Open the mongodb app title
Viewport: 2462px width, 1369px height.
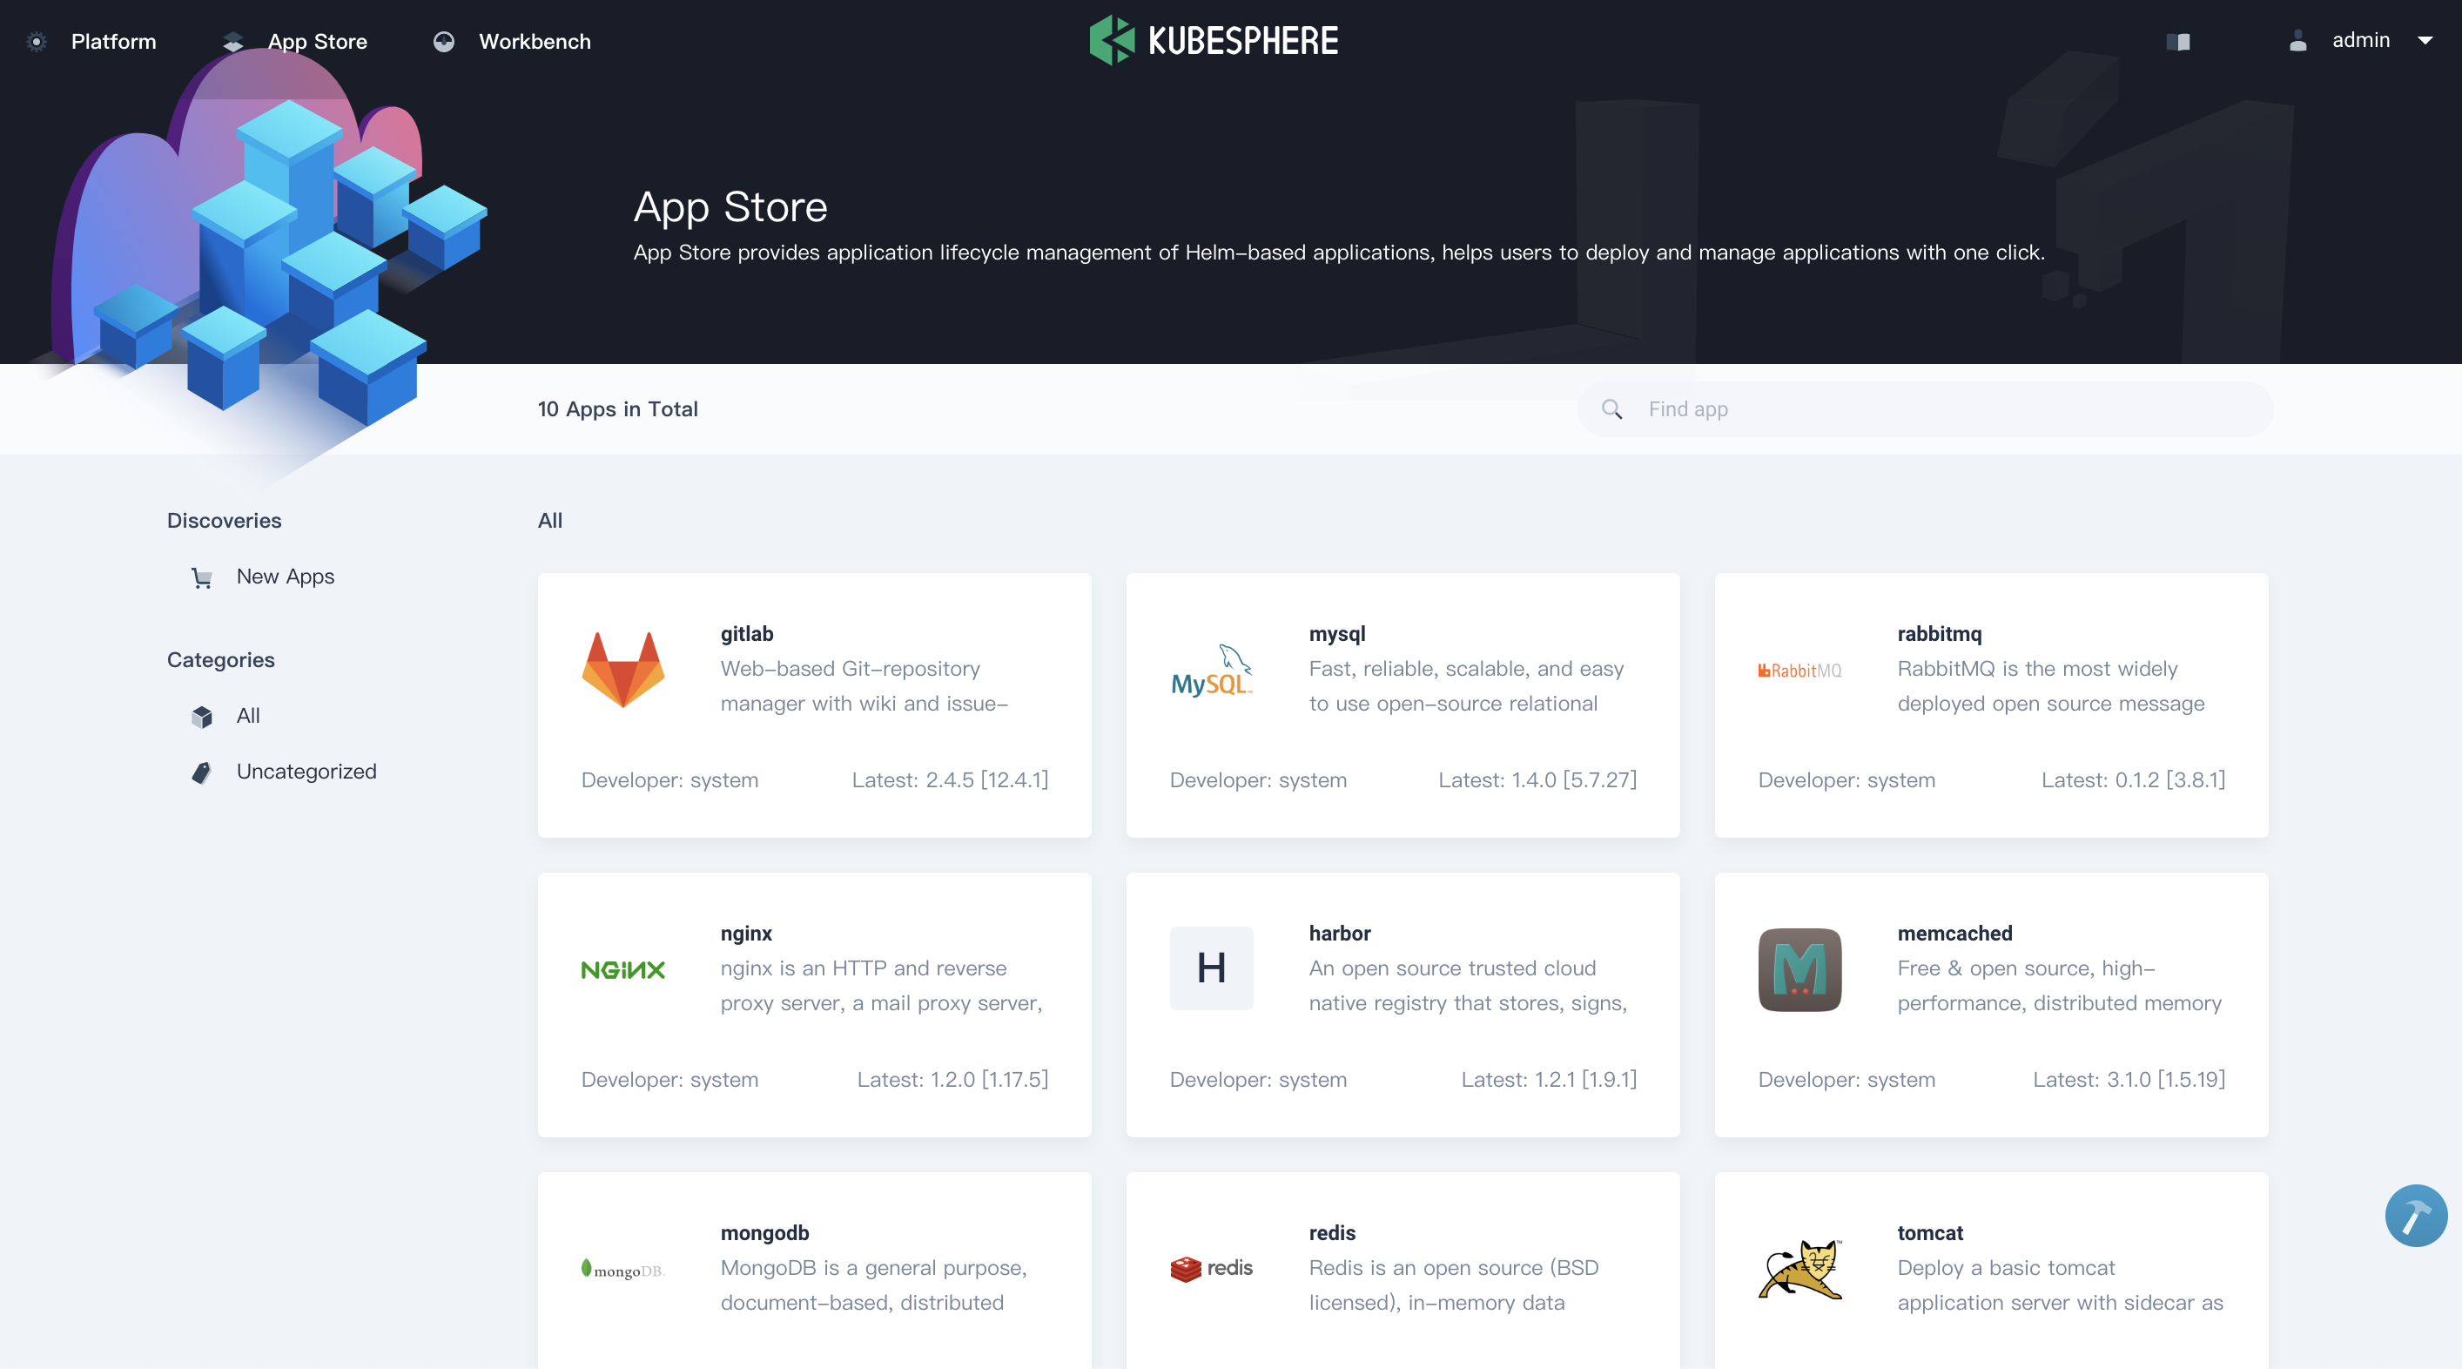coord(764,1233)
